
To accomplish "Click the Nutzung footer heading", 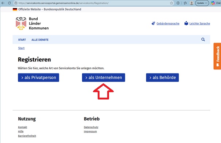I will coord(27,119).
